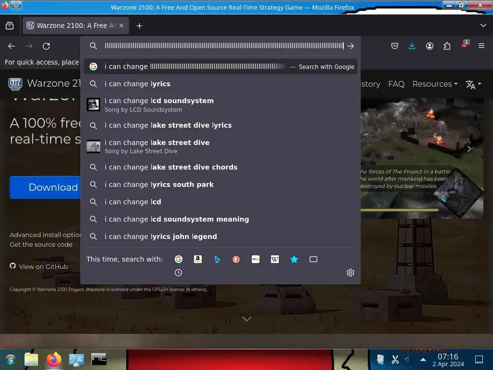Click the go arrow in address bar
Viewport: 493px width, 370px height.
point(350,46)
